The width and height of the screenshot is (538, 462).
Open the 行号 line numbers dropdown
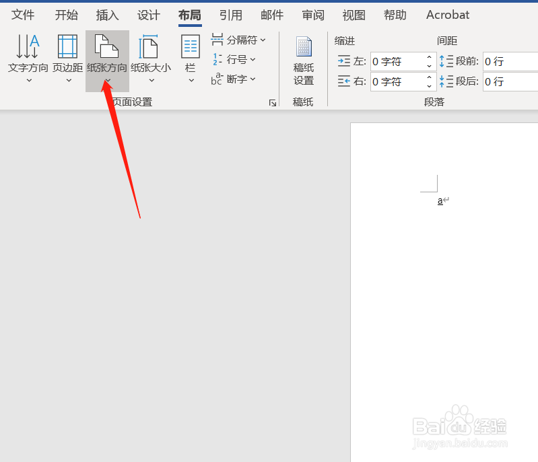pos(234,60)
